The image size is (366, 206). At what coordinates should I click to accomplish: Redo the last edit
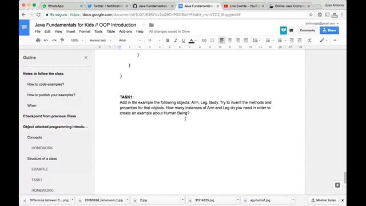54,41
